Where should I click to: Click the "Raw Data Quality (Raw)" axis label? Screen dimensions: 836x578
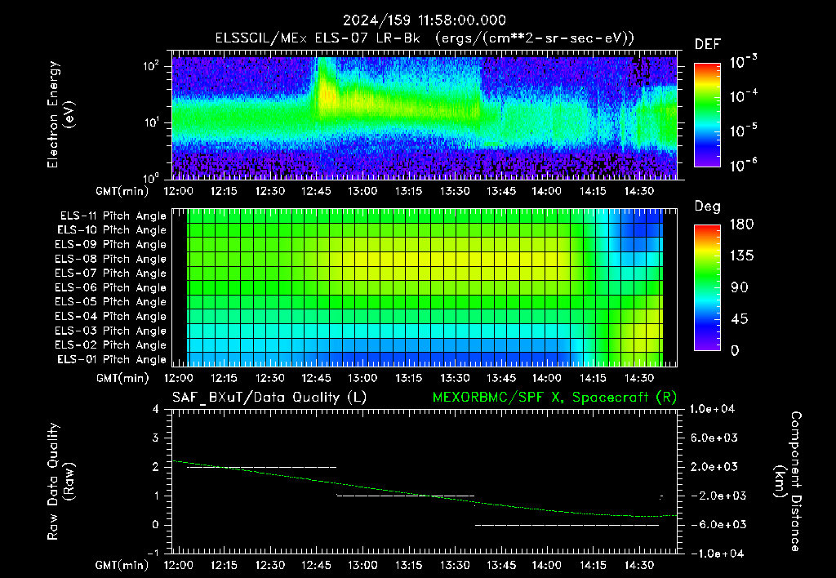tap(60, 482)
